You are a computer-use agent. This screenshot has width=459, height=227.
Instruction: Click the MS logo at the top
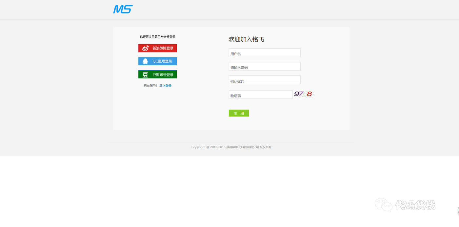coord(123,9)
